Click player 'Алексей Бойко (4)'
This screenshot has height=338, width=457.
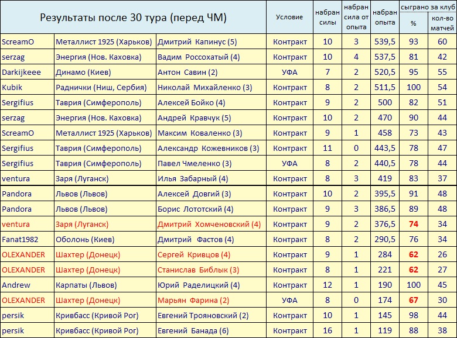[192, 103]
